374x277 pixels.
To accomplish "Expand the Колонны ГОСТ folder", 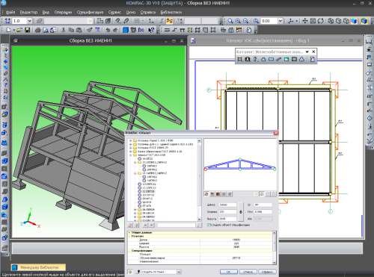I will coord(130,148).
